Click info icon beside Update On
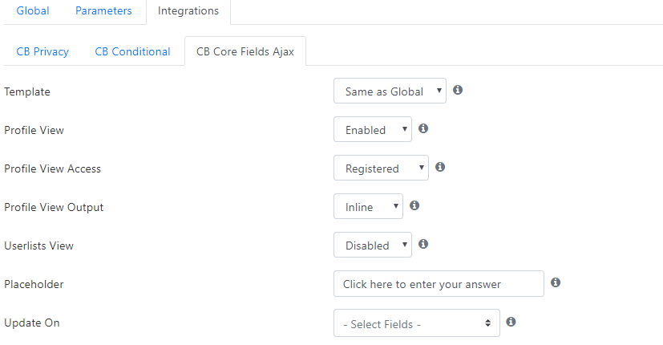663x345 pixels. coord(511,322)
